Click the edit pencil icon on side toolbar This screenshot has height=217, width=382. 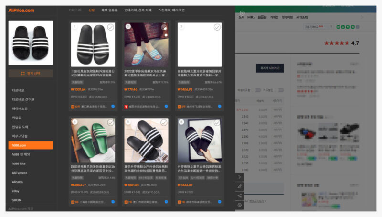pos(240,186)
